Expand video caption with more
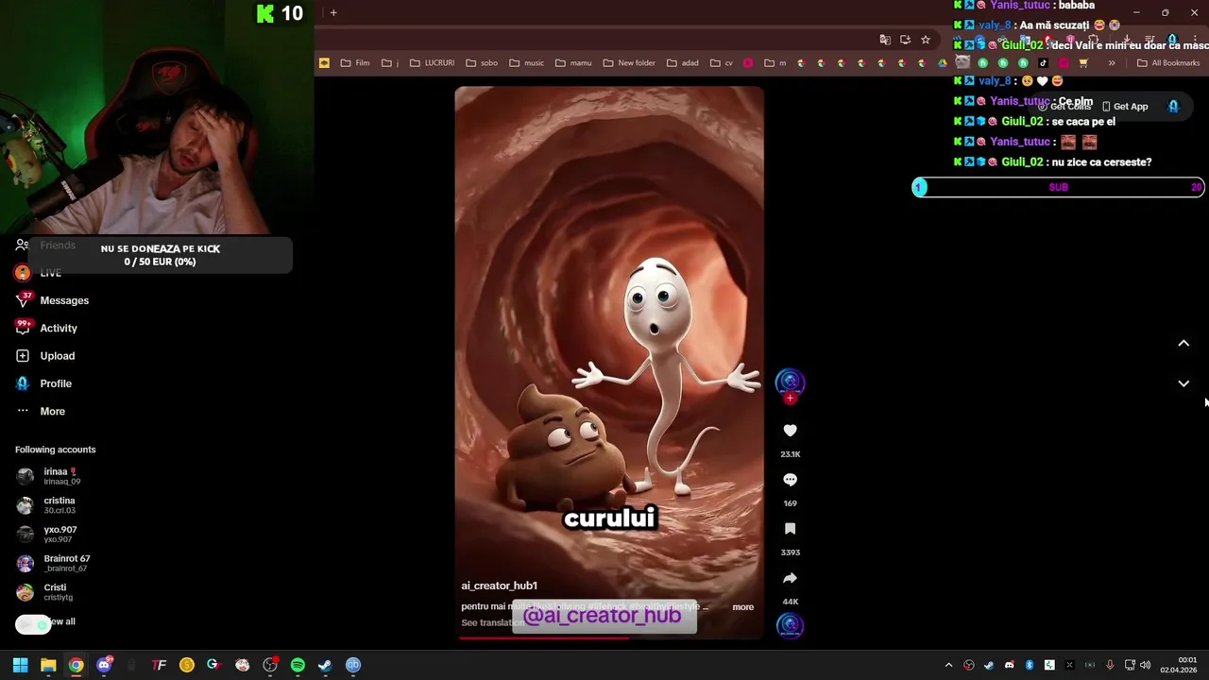The image size is (1209, 680). click(x=743, y=607)
